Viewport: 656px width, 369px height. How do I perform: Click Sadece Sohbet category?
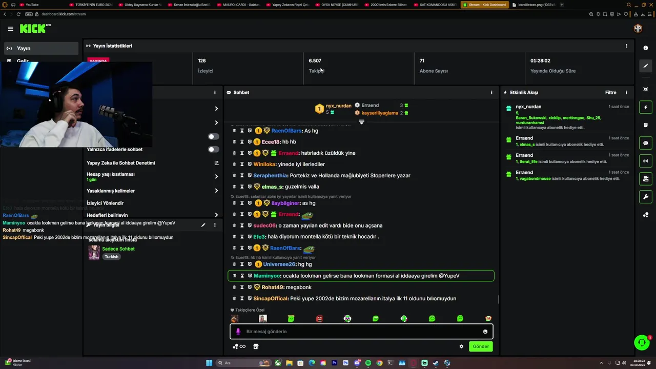click(x=118, y=249)
